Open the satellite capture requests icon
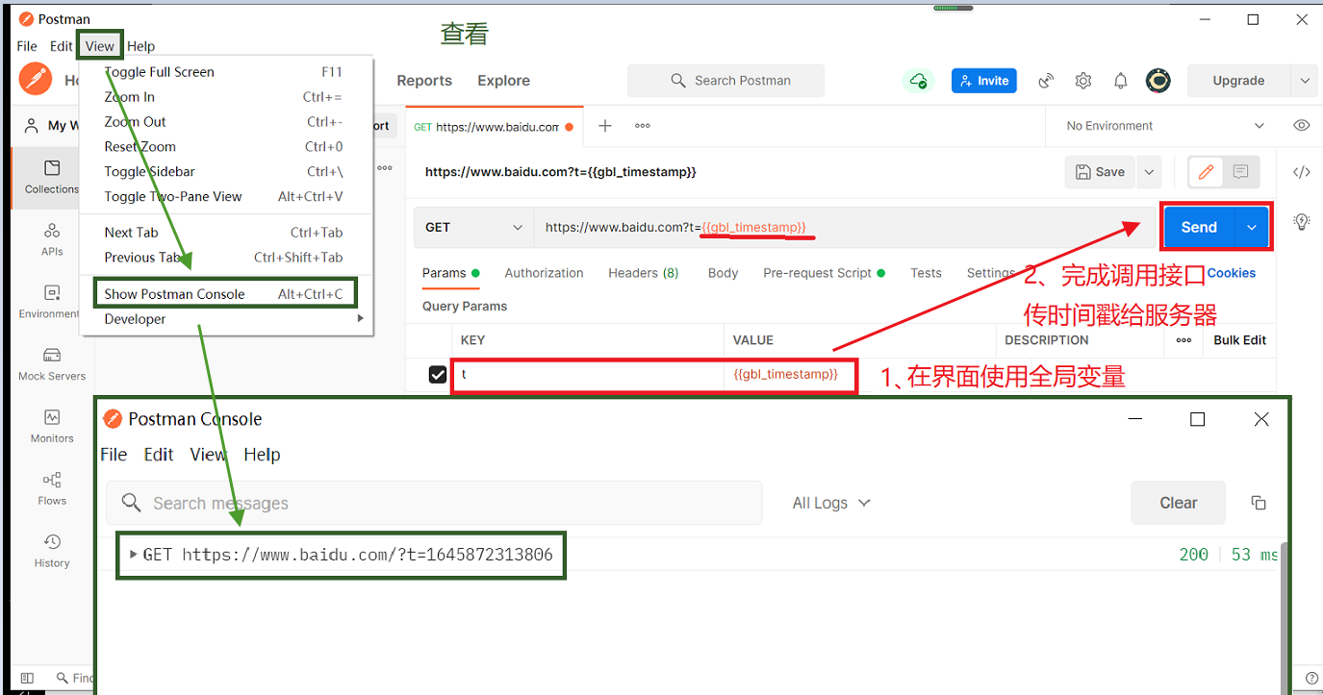Viewport: 1323px width, 695px height. click(1047, 81)
